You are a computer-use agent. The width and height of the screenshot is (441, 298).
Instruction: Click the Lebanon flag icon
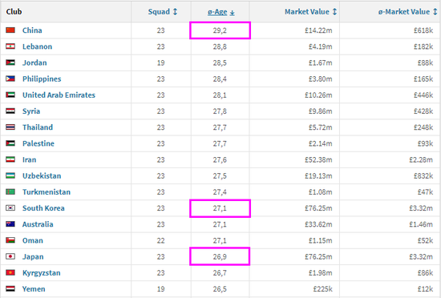click(x=10, y=46)
